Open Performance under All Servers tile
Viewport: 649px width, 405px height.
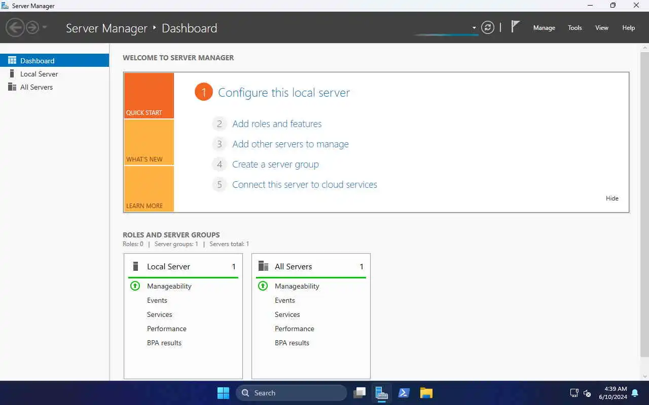295,329
